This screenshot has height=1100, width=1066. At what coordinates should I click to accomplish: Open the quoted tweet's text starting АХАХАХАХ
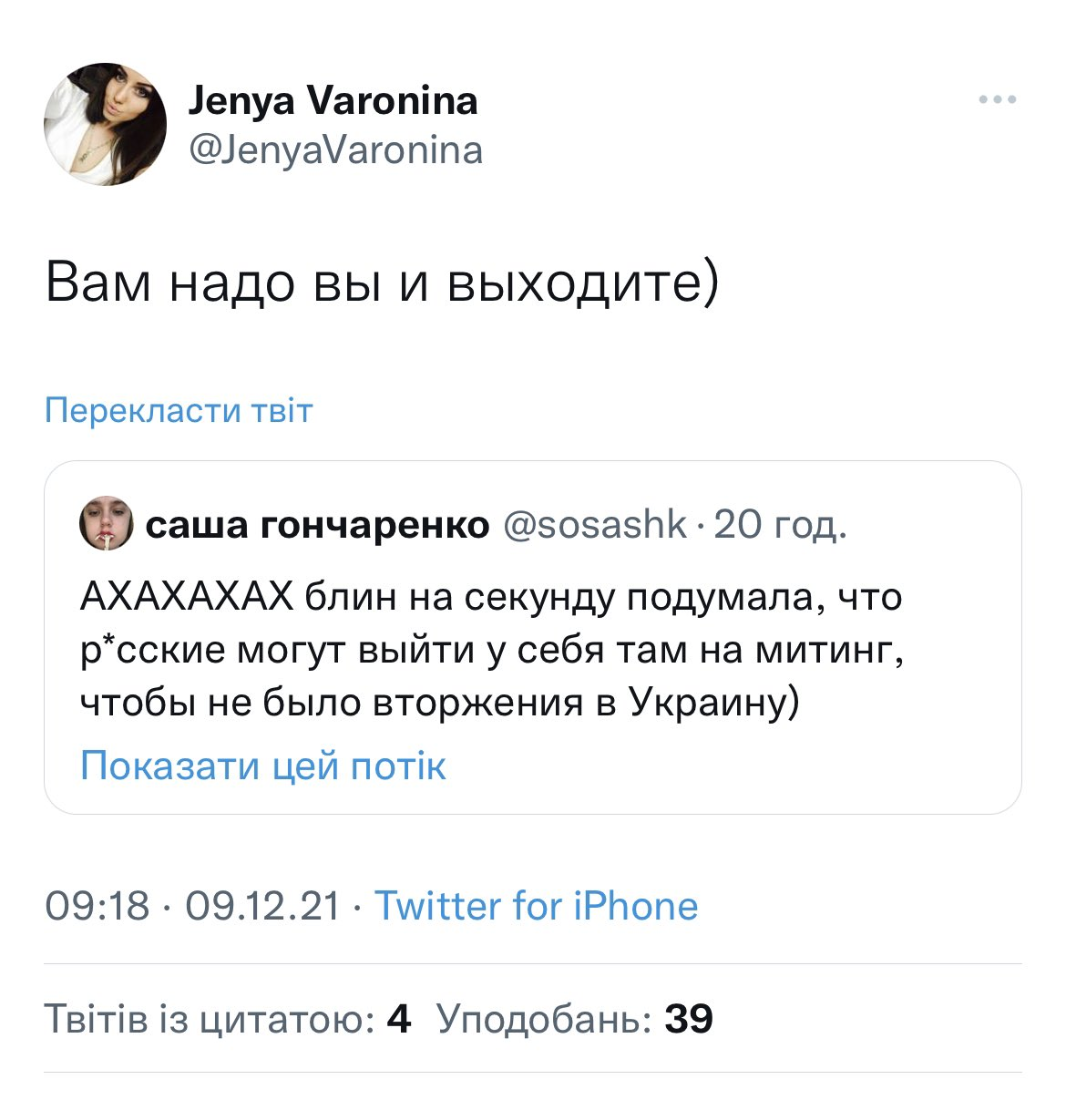(490, 598)
